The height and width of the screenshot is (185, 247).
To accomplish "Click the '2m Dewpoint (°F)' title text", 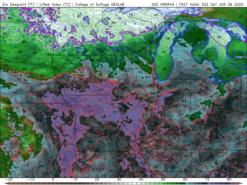I will 18,5.
